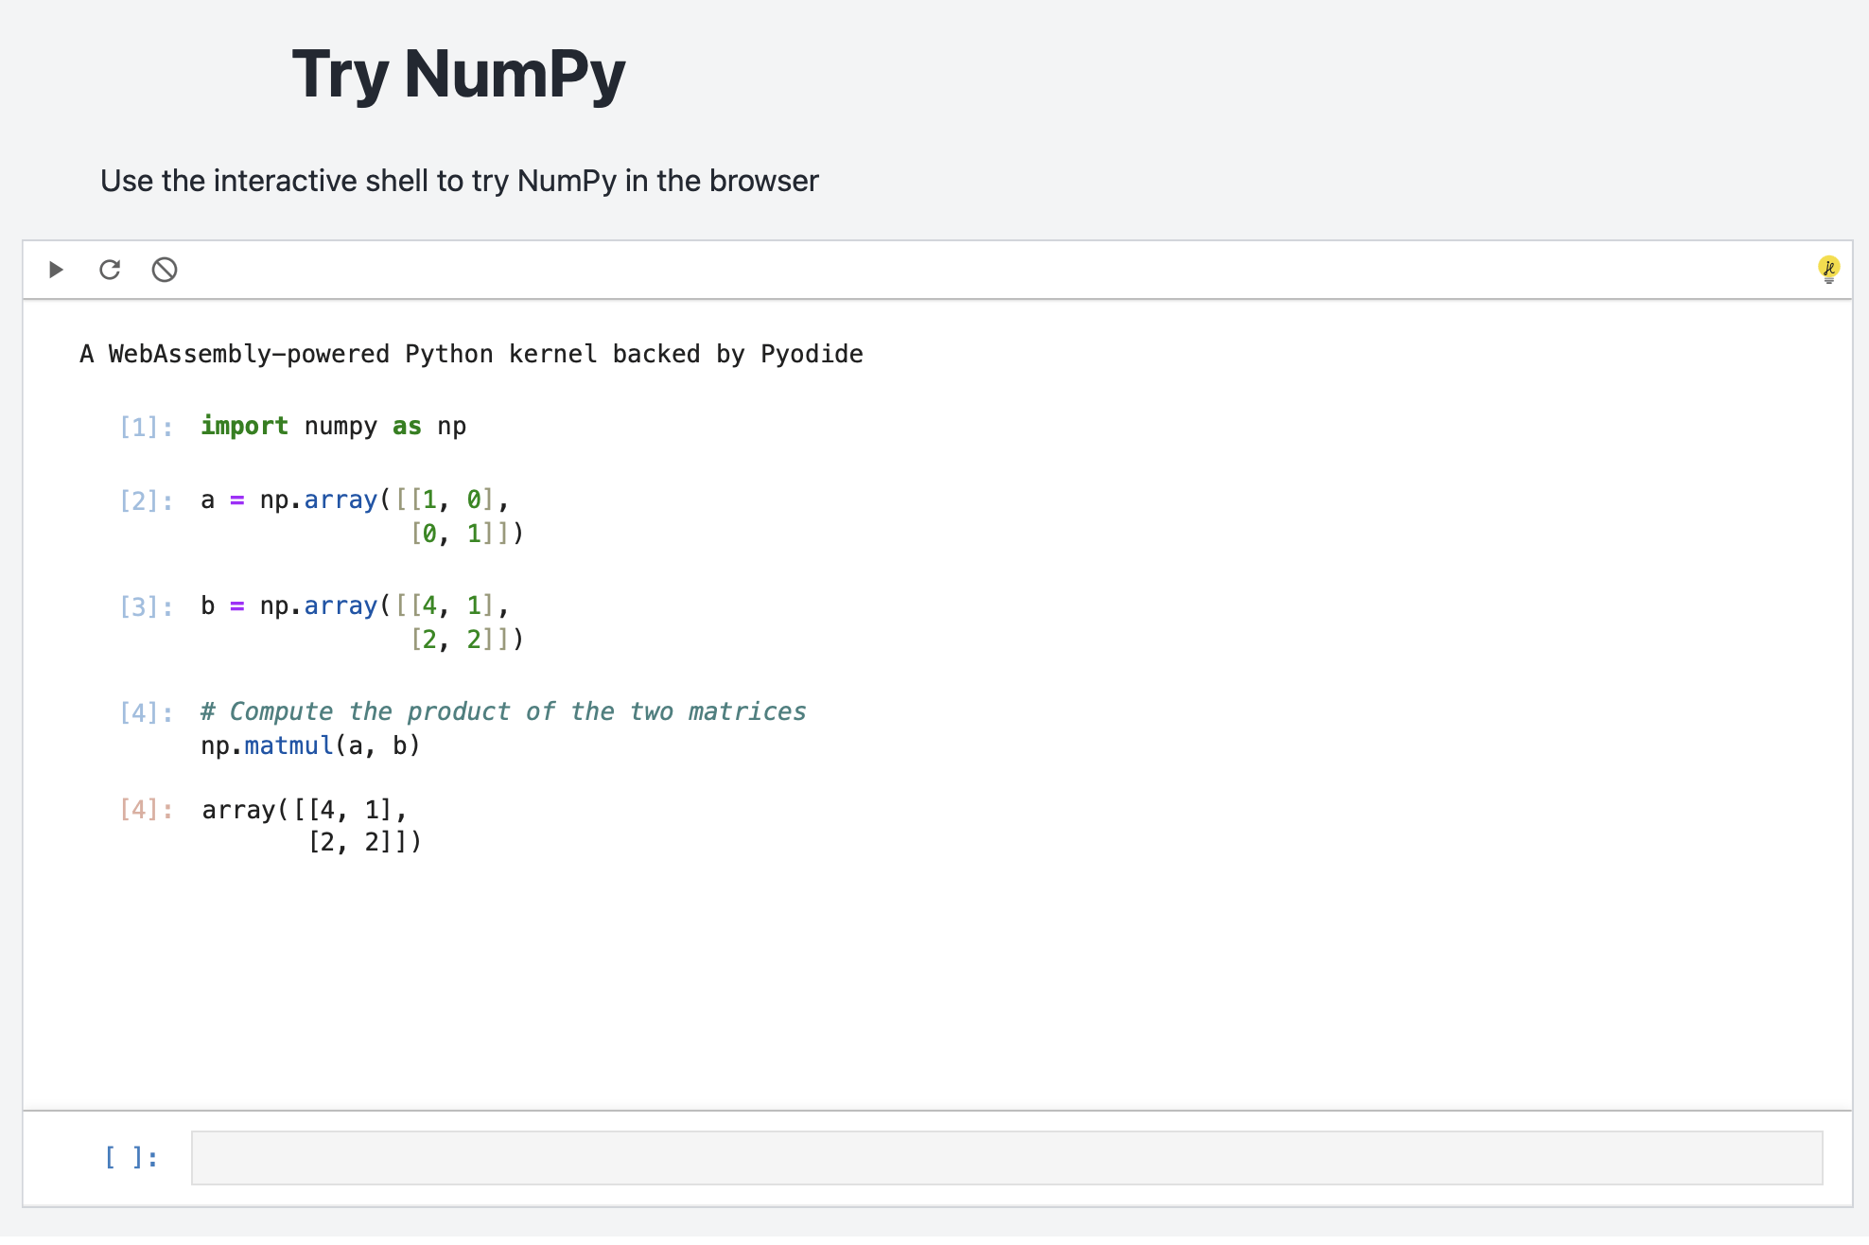Restart the kernel with the circular arrow icon
Viewport: 1869px width, 1245px height.
point(110,270)
